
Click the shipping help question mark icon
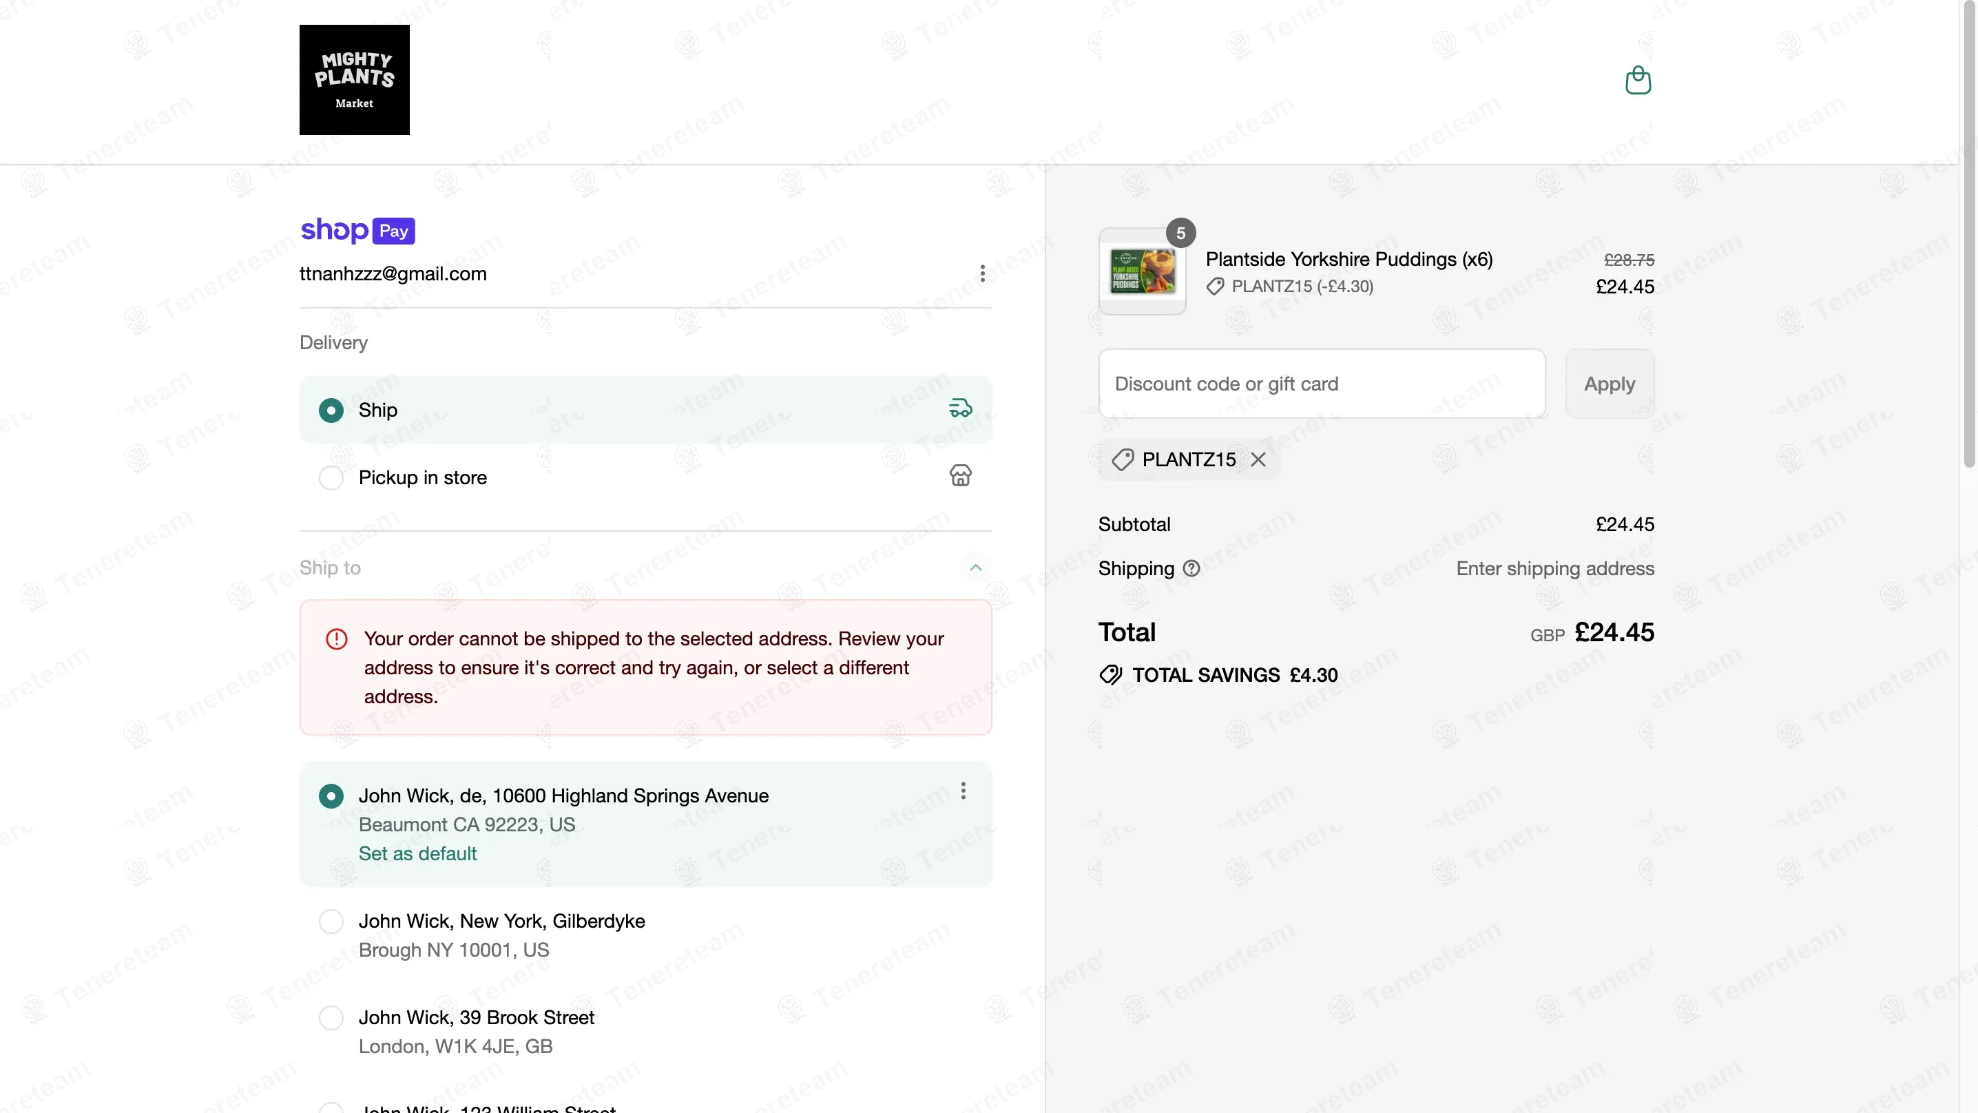click(x=1191, y=568)
